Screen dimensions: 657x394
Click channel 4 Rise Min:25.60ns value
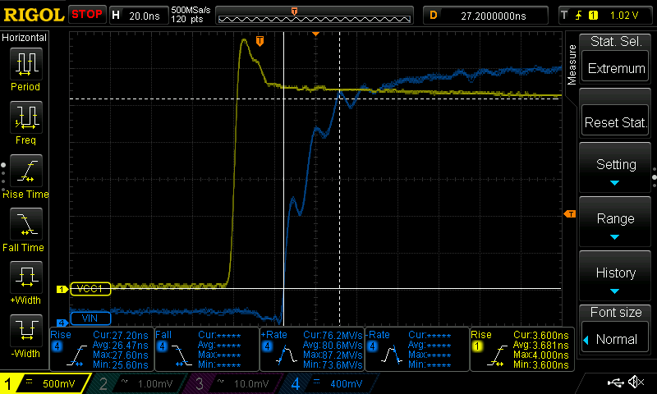(x=121, y=364)
